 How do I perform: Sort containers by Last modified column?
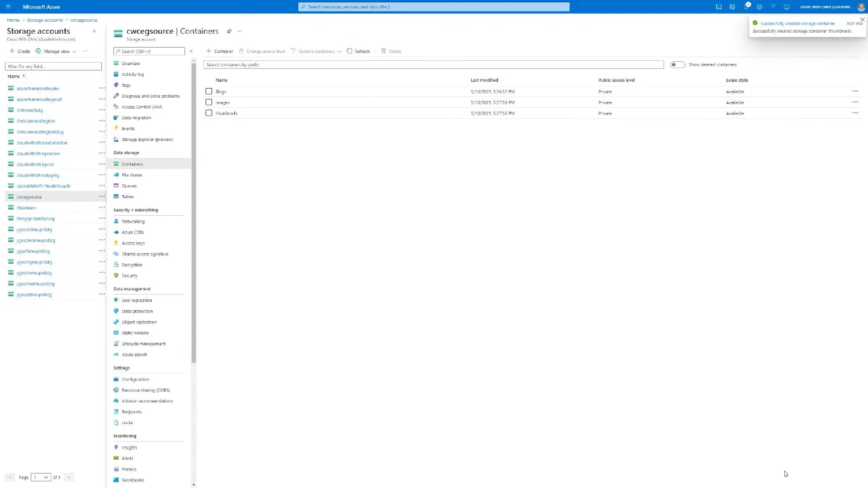[x=485, y=80]
